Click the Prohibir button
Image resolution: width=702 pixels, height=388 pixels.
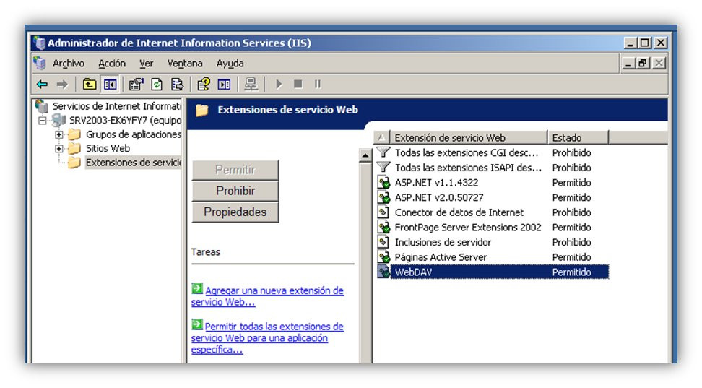point(235,191)
